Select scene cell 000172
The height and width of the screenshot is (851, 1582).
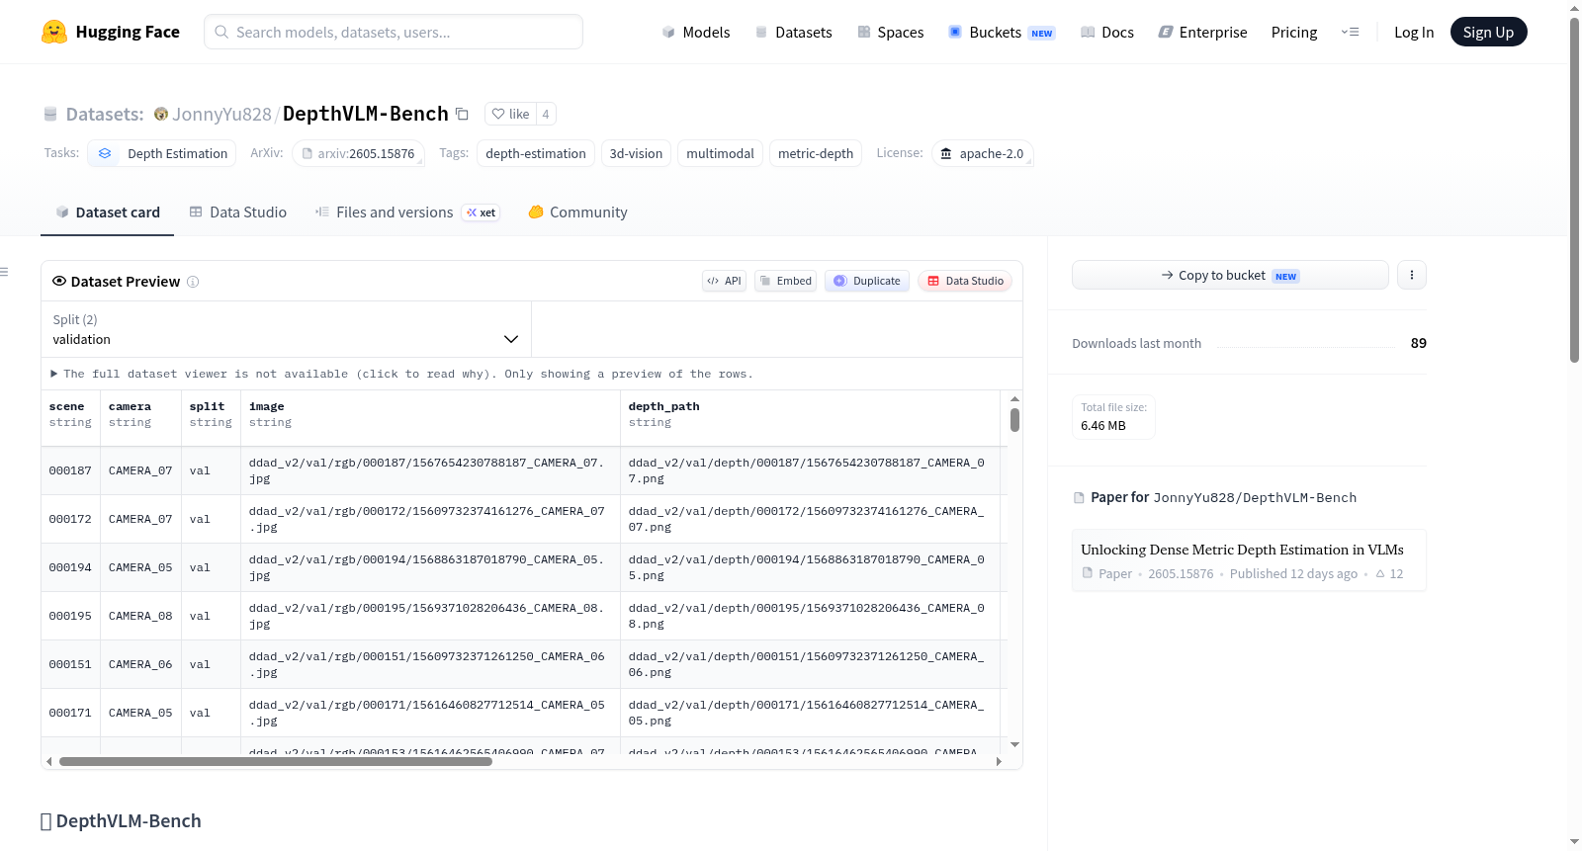tap(70, 519)
